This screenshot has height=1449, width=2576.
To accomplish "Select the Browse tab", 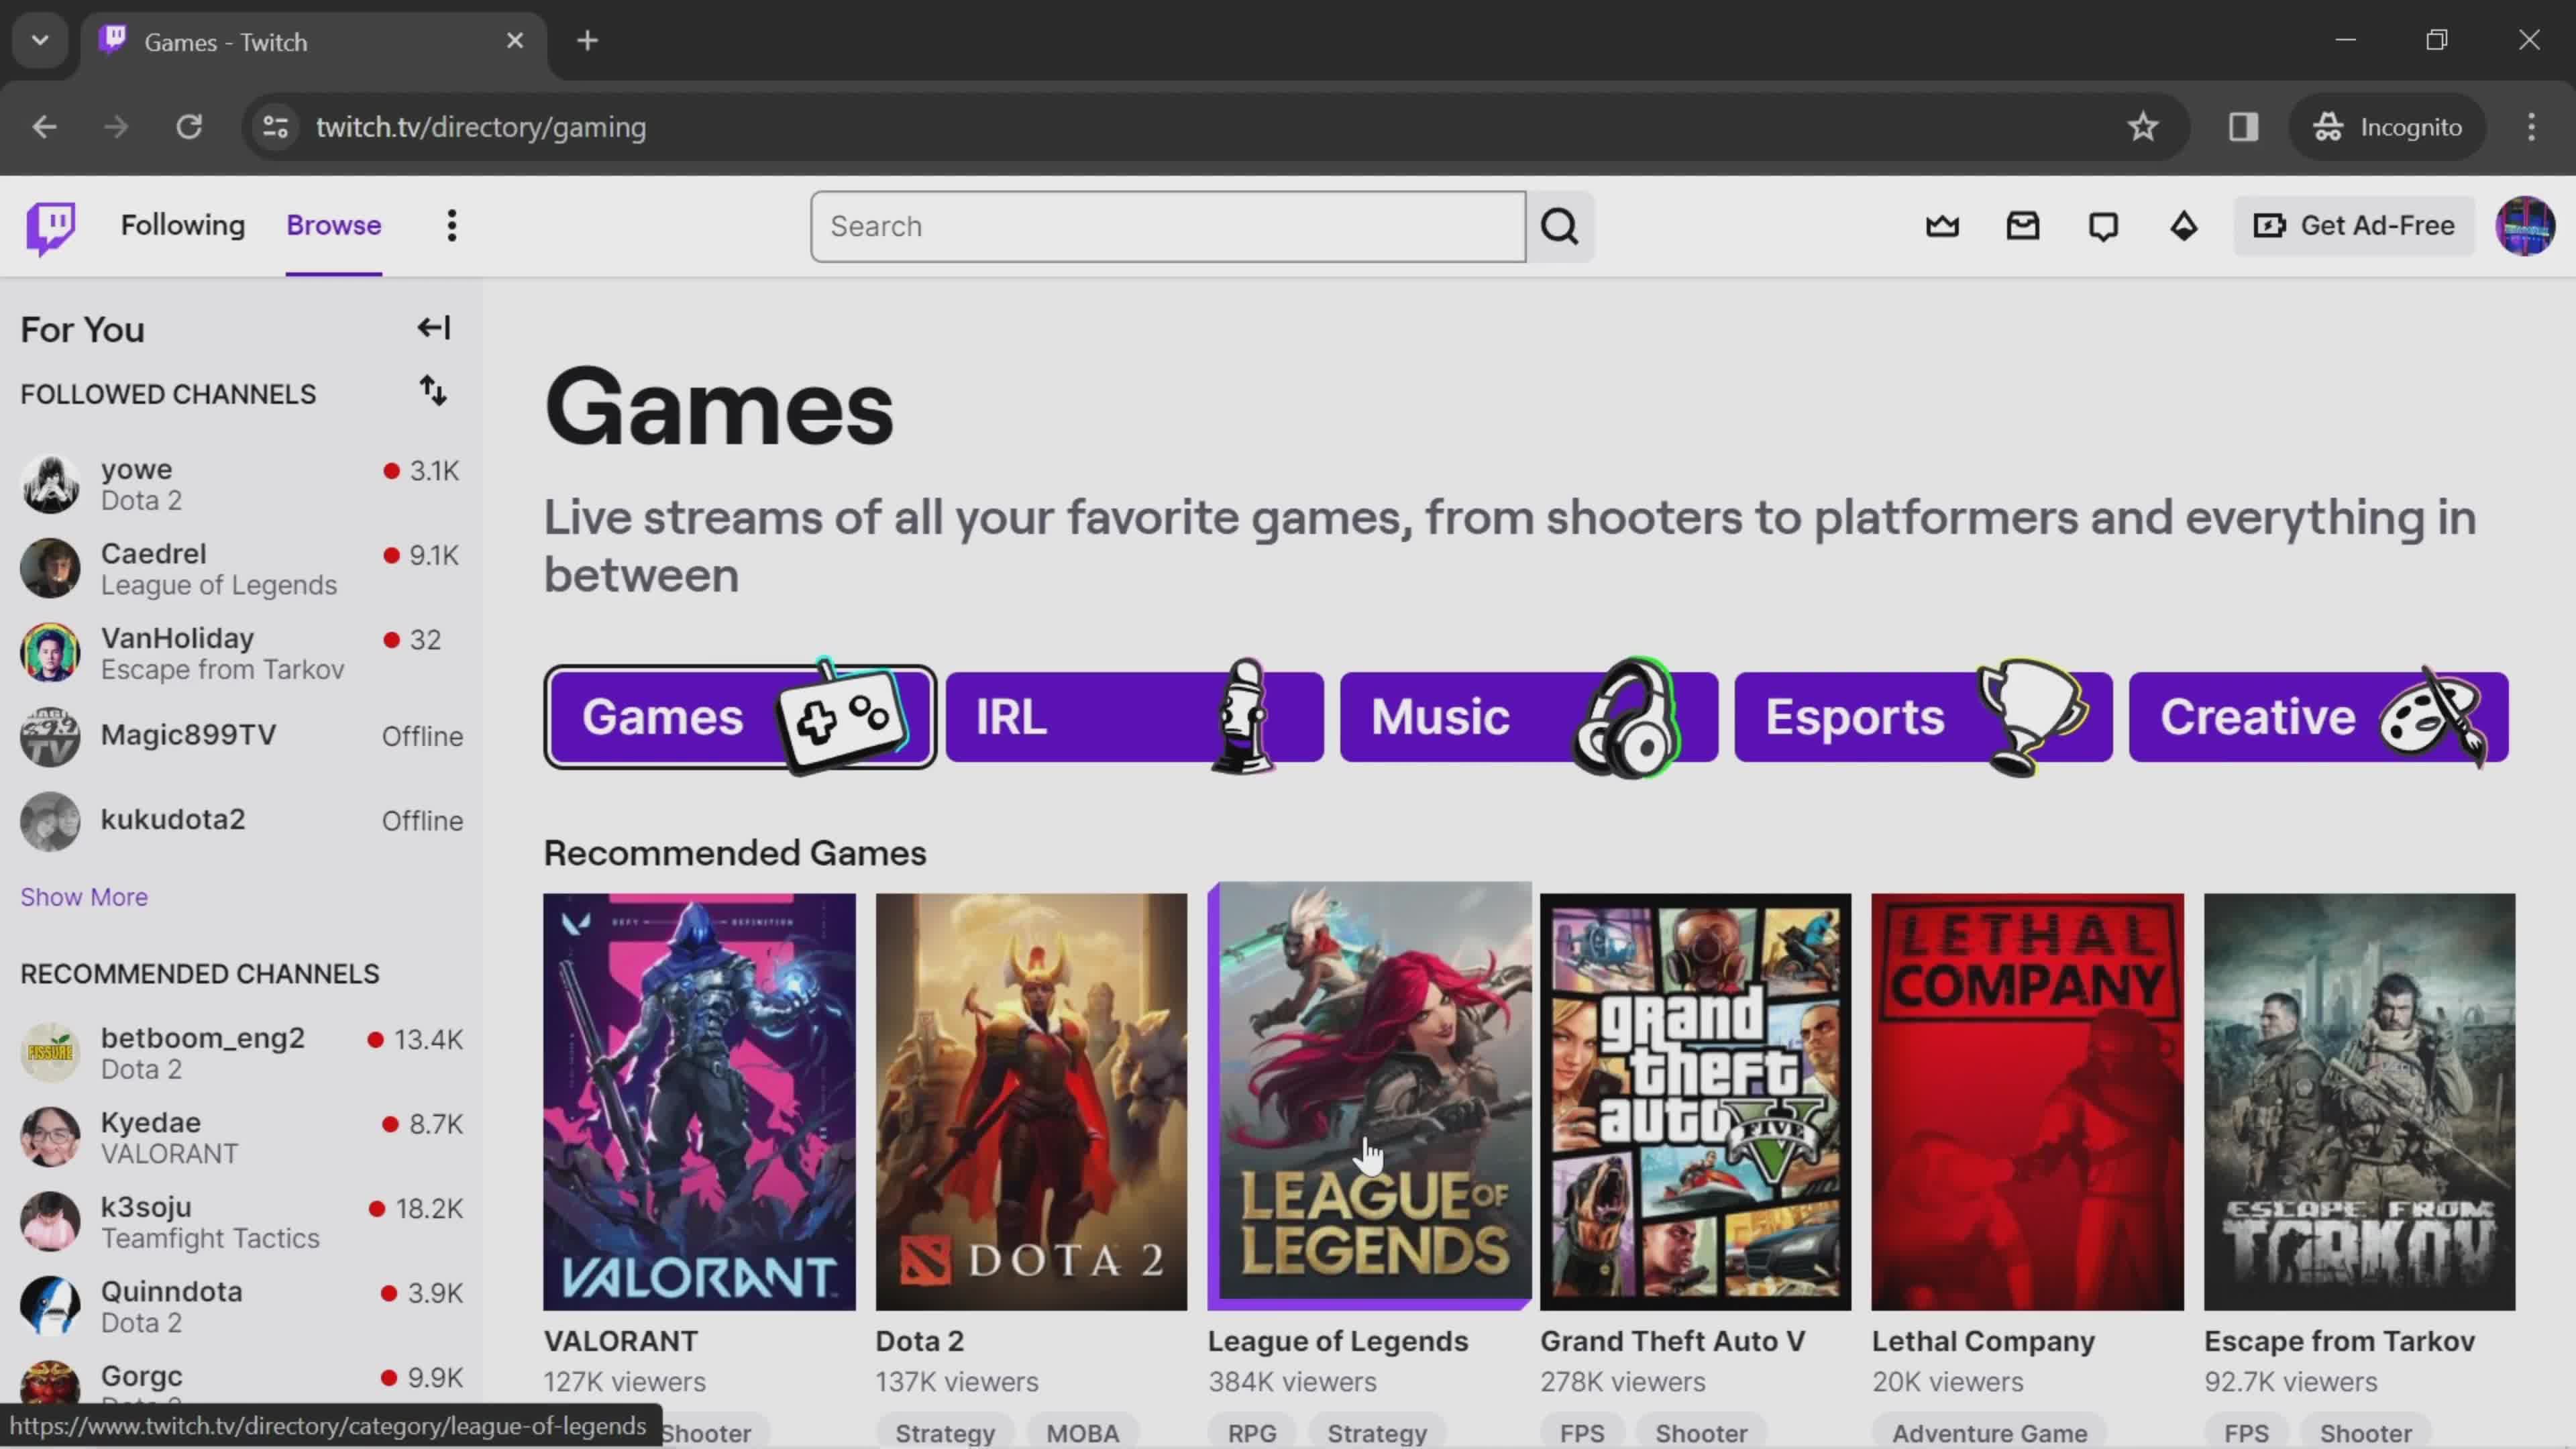I will [334, 226].
